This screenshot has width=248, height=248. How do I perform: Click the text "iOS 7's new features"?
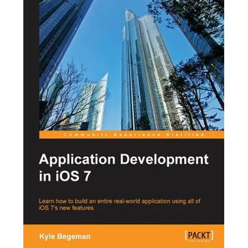pyautogui.click(x=66, y=208)
